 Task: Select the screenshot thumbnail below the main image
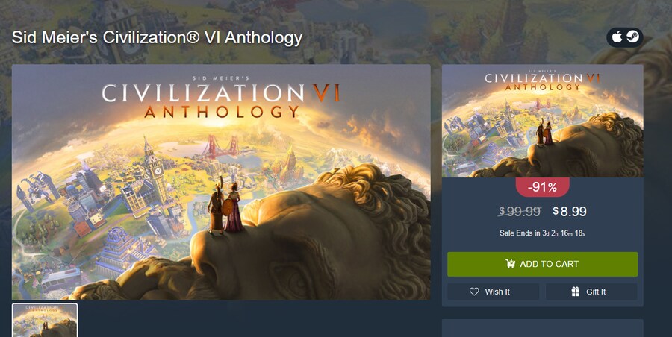[x=45, y=319]
